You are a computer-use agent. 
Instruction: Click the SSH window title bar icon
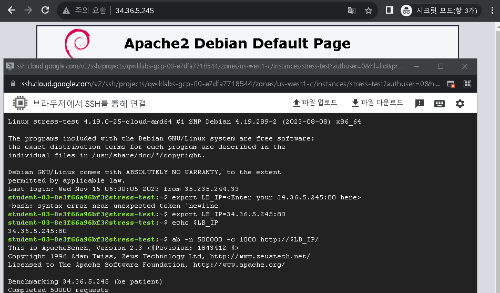[x=10, y=66]
